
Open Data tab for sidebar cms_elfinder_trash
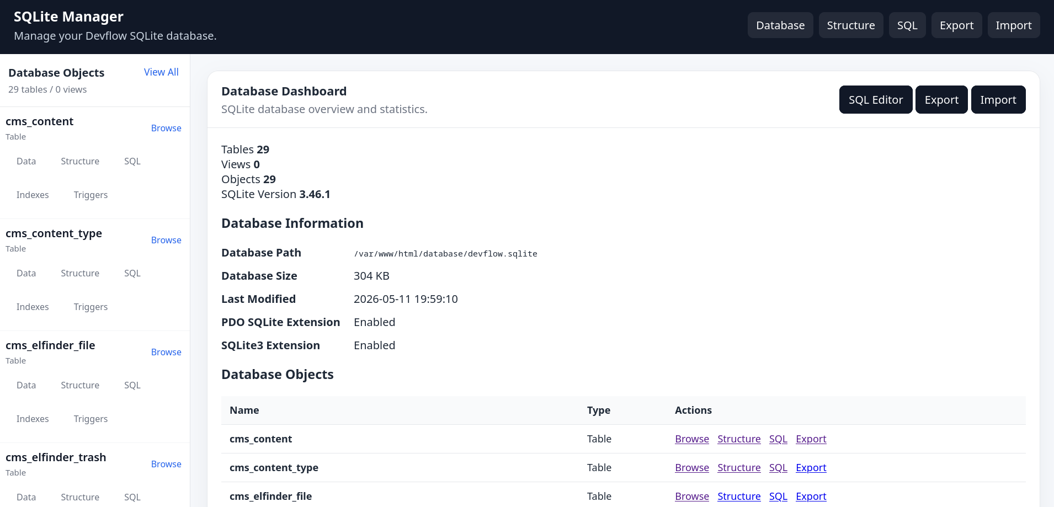click(x=26, y=497)
